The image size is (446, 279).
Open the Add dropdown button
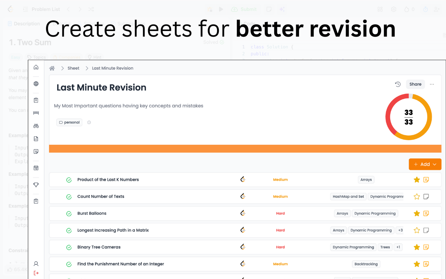coord(425,164)
